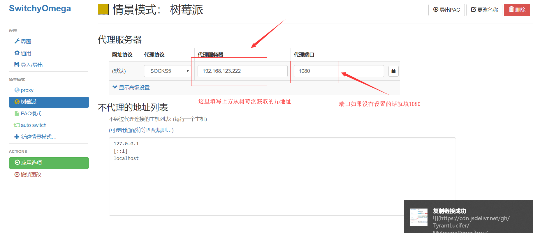
Task: Click retweet icon of auto switch
Action: click(17, 125)
